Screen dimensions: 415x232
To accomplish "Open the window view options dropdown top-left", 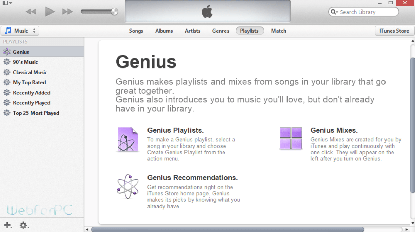I will pyautogui.click(x=6, y=3).
